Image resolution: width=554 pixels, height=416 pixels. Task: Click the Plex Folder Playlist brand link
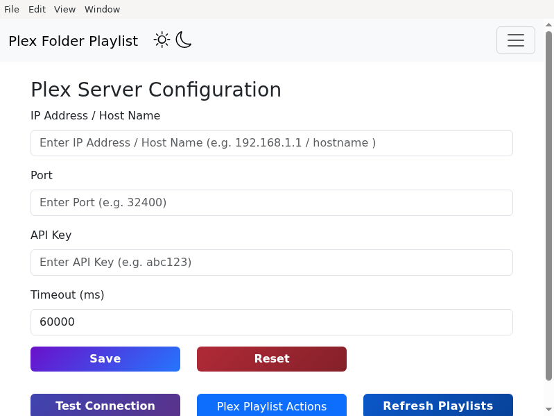[73, 41]
